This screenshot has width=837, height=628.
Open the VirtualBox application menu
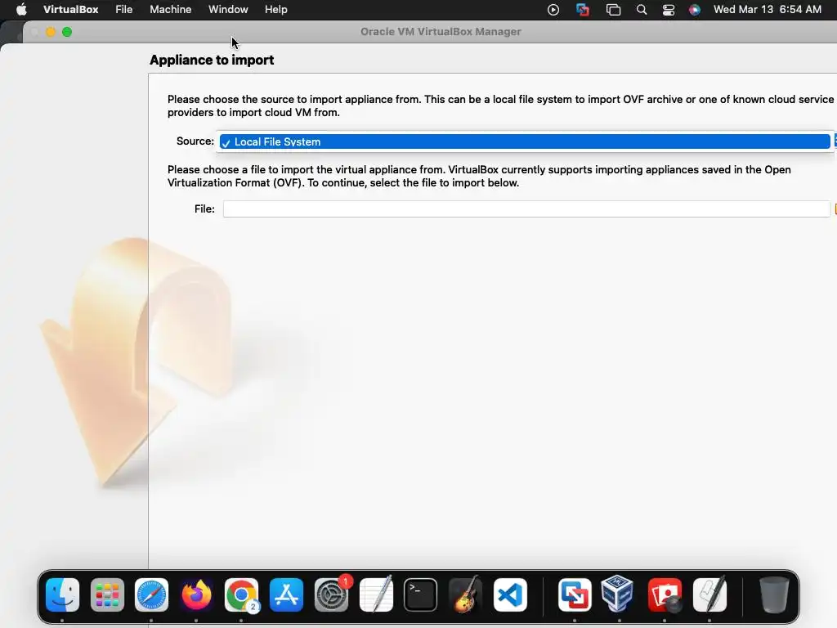(70, 10)
